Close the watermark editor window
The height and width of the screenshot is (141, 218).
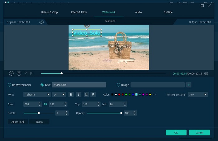click(209, 6)
